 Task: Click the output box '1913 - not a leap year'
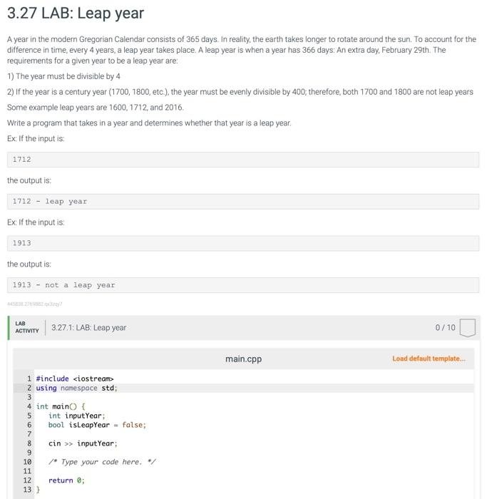(243, 285)
